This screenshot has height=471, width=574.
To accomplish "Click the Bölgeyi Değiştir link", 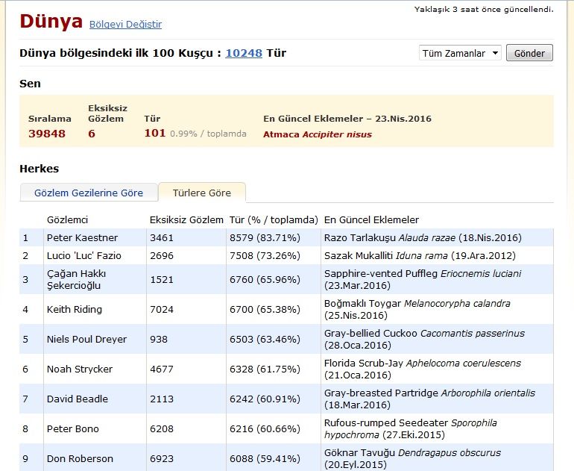I will pos(125,25).
